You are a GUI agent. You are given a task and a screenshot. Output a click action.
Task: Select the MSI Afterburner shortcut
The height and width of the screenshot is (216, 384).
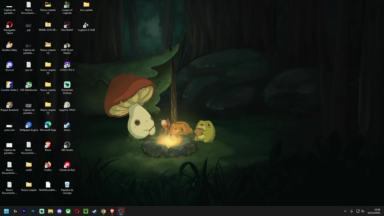29,86
